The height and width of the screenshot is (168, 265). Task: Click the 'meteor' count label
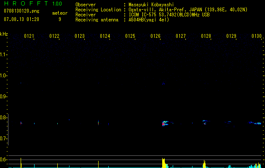tap(60, 13)
